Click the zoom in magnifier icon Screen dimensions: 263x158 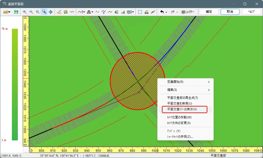click(x=25, y=12)
